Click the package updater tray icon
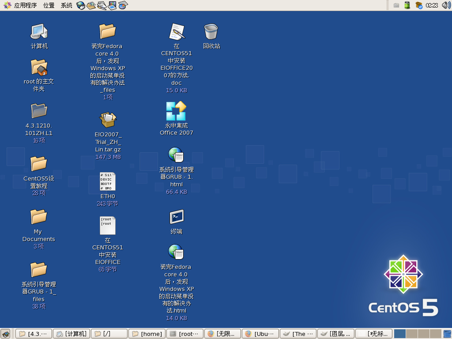This screenshot has width=452, height=339. [x=418, y=5]
